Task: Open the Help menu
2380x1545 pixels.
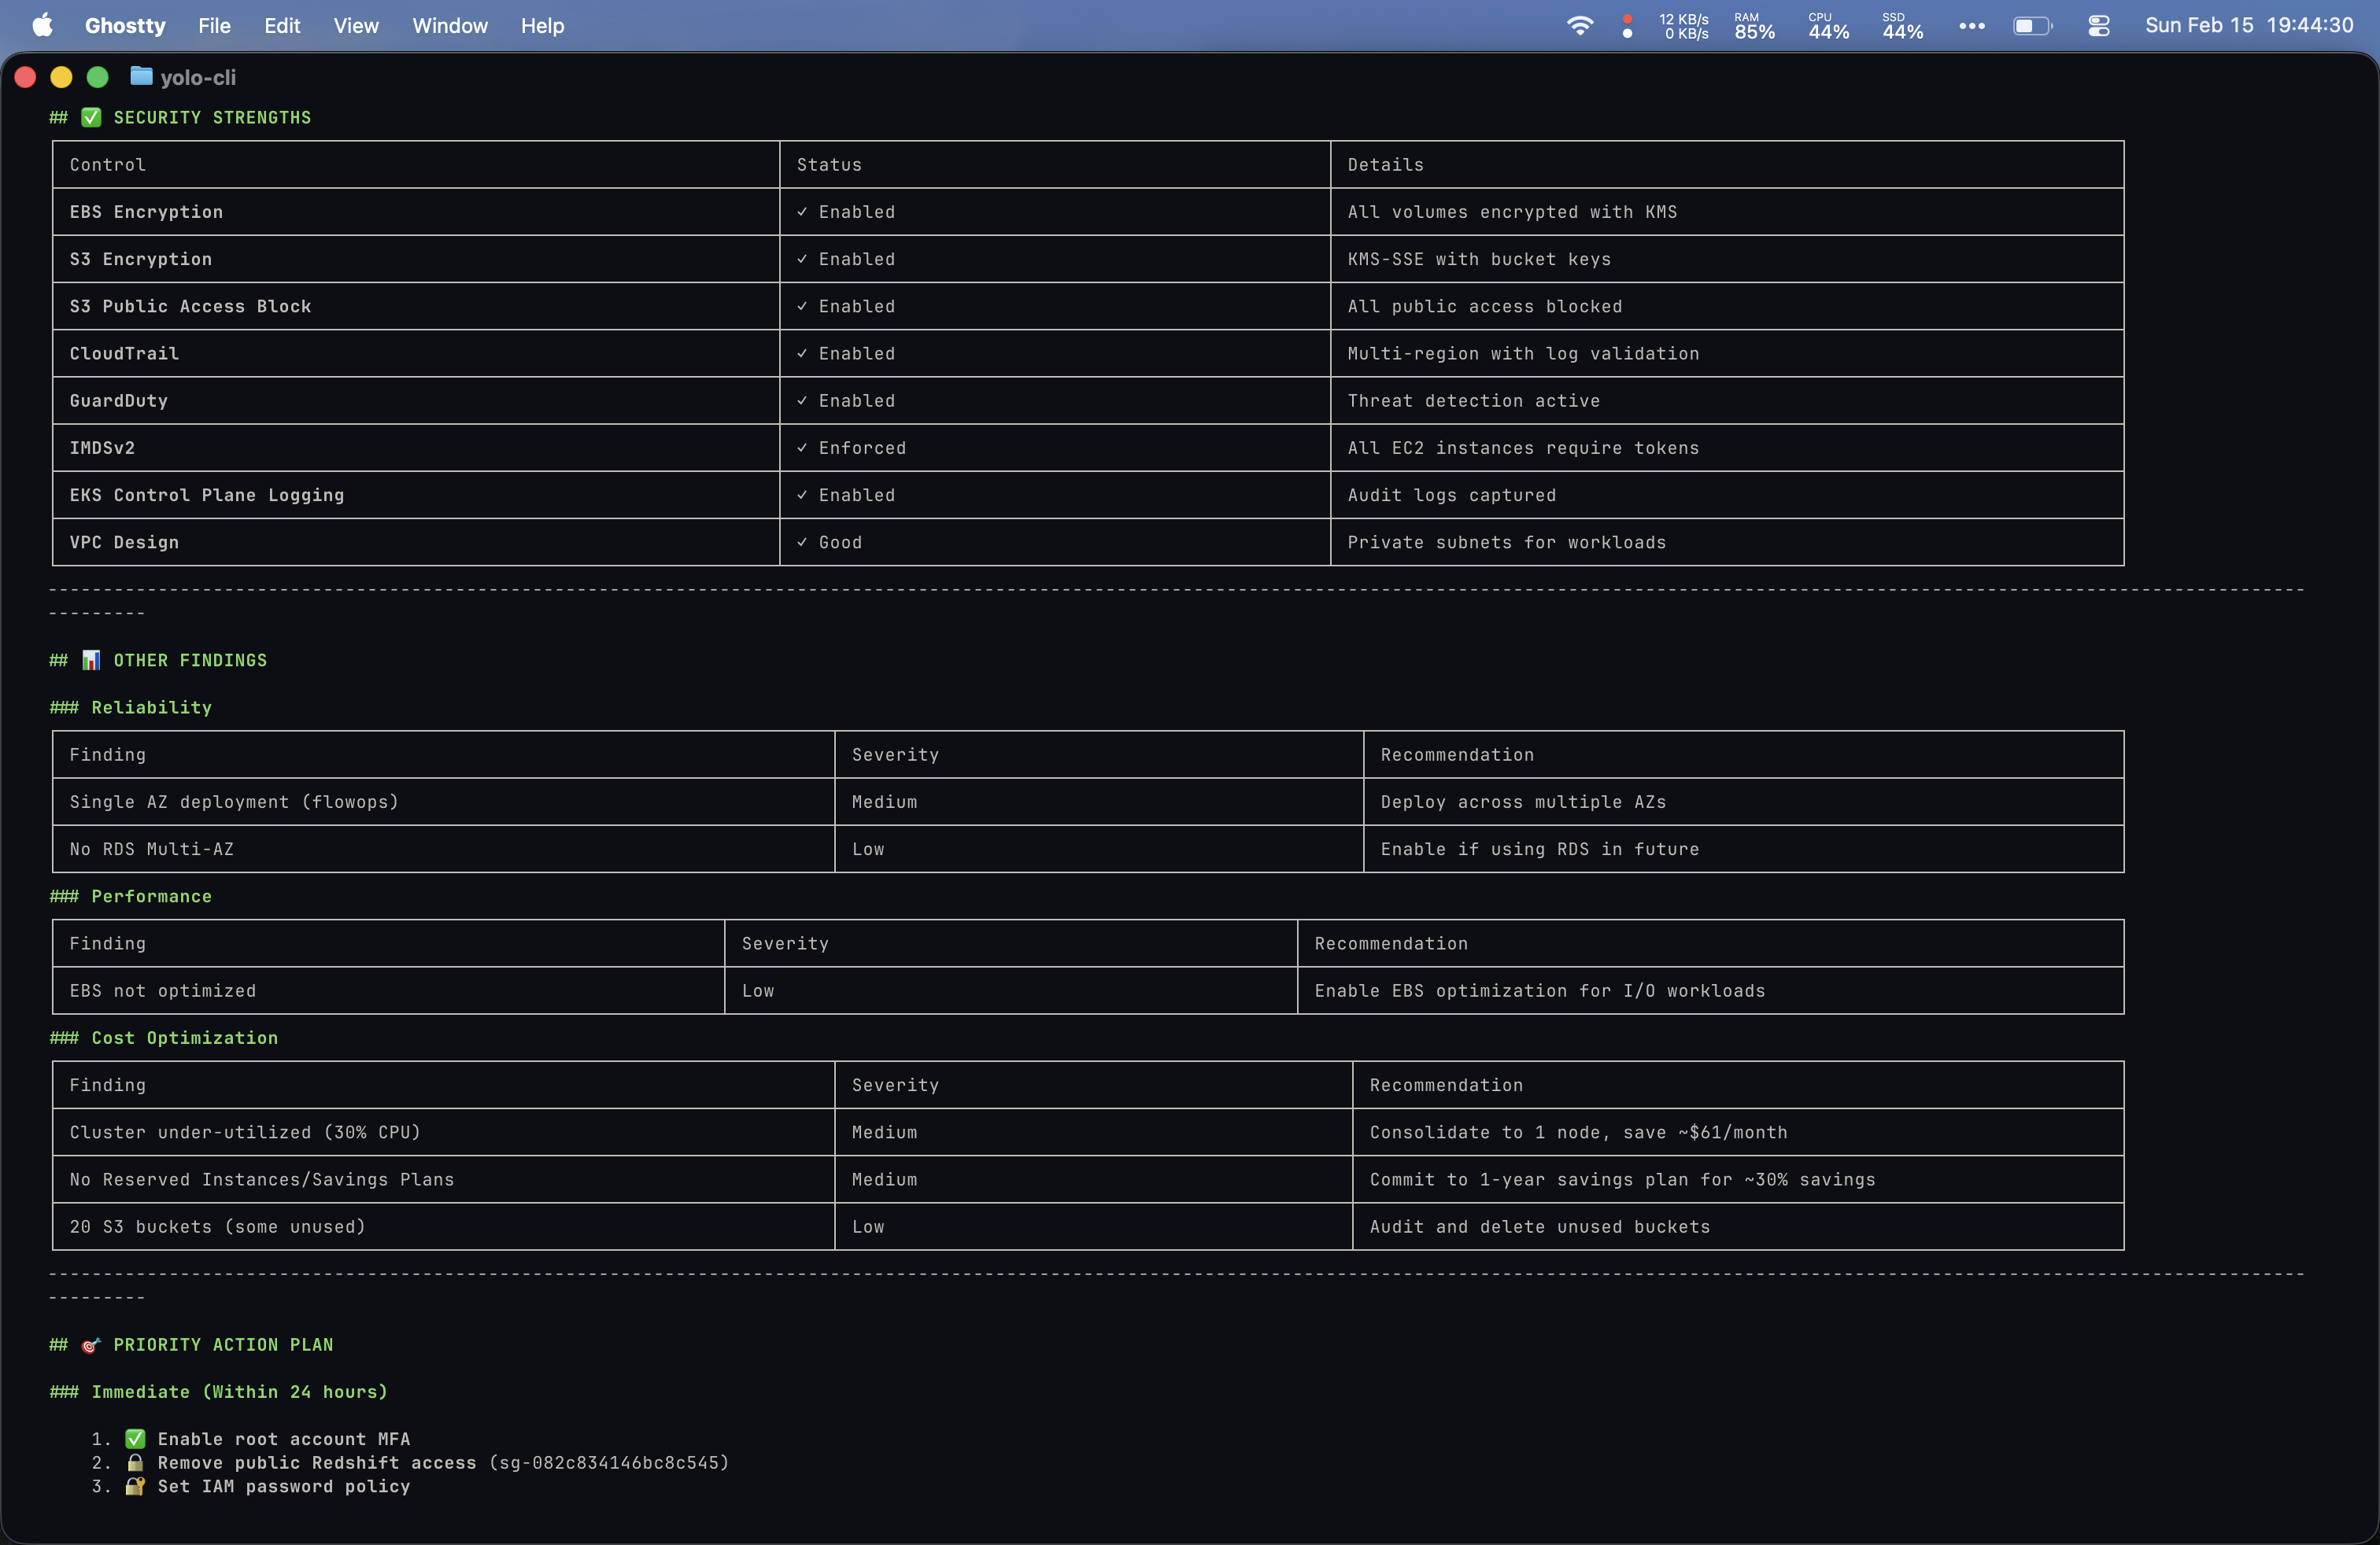Action: (x=541, y=25)
